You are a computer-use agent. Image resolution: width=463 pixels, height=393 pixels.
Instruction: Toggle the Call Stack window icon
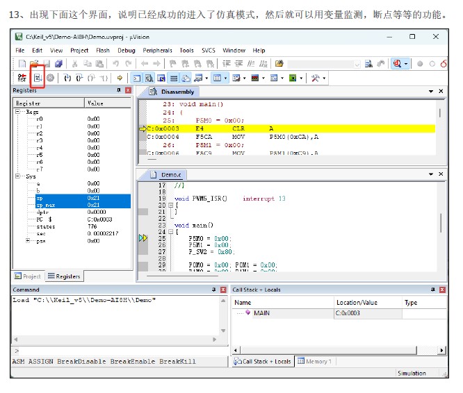(186, 78)
